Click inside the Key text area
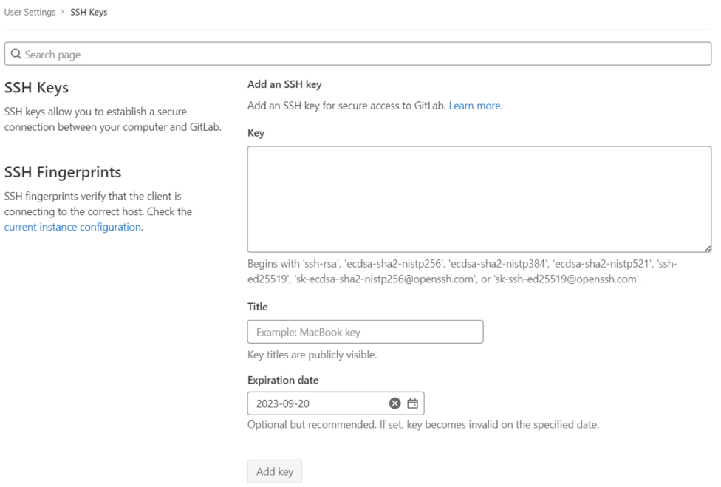 pos(479,200)
